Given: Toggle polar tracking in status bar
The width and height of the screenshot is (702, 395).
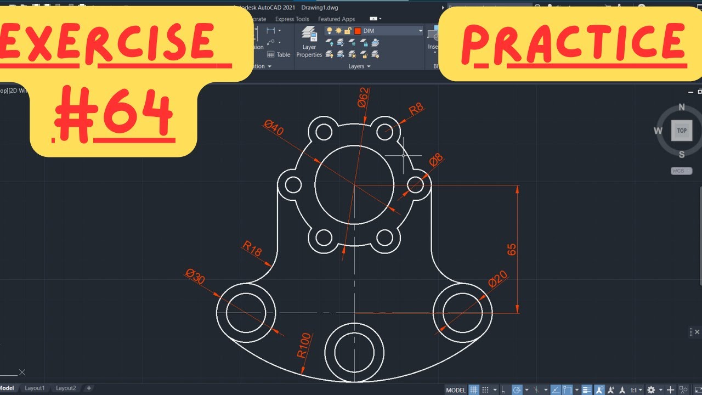Looking at the screenshot, I should [517, 390].
